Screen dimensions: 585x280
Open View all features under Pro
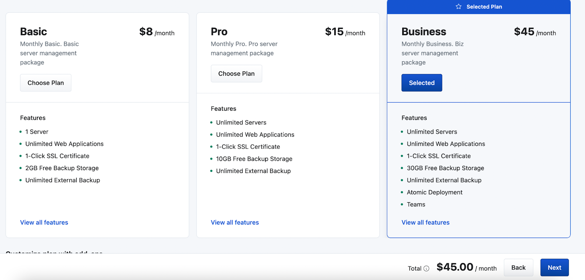pyautogui.click(x=235, y=222)
